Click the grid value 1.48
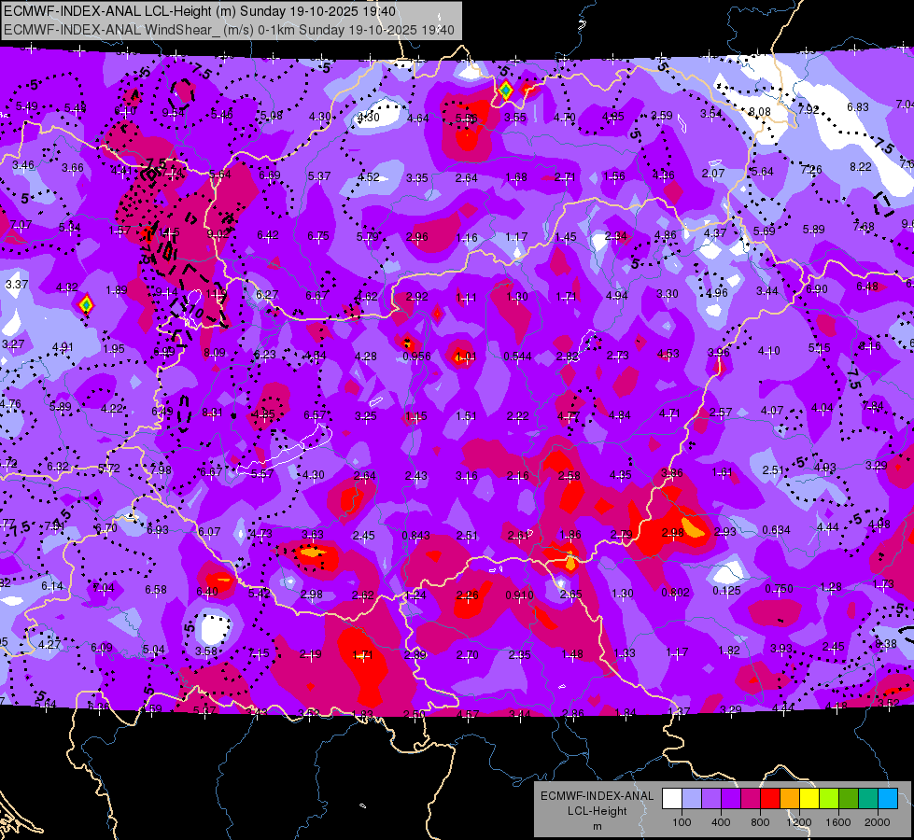The width and height of the screenshot is (914, 840). pos(571,654)
